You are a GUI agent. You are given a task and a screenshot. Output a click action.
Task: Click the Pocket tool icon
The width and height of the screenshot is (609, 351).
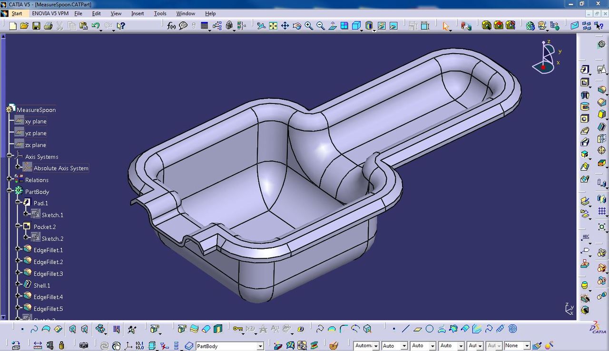click(x=585, y=82)
